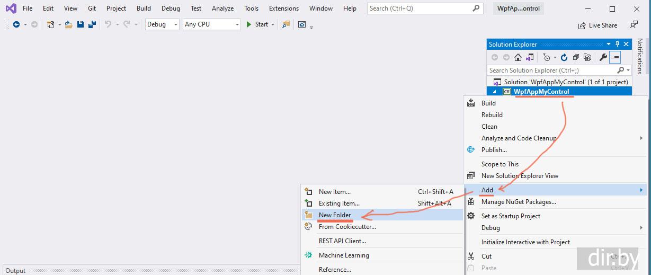Click the Redo arrow icon

point(126,24)
